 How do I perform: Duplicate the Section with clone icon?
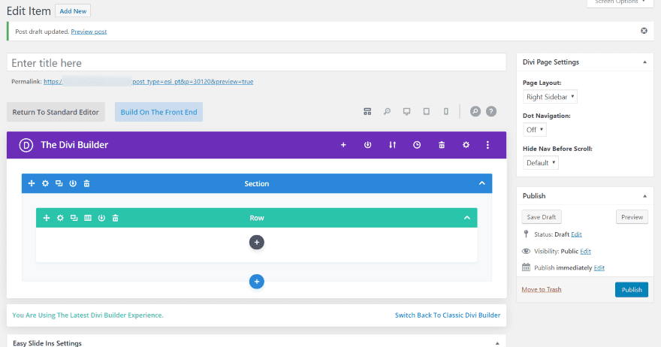tap(59, 183)
